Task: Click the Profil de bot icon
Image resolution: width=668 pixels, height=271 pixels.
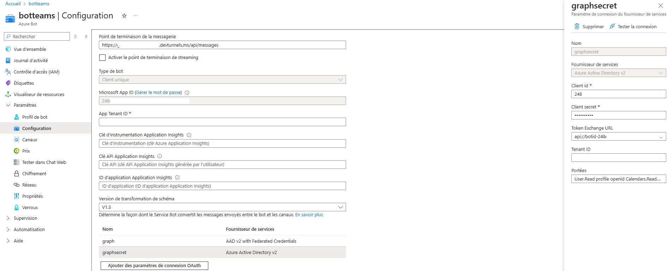Action: [17, 117]
